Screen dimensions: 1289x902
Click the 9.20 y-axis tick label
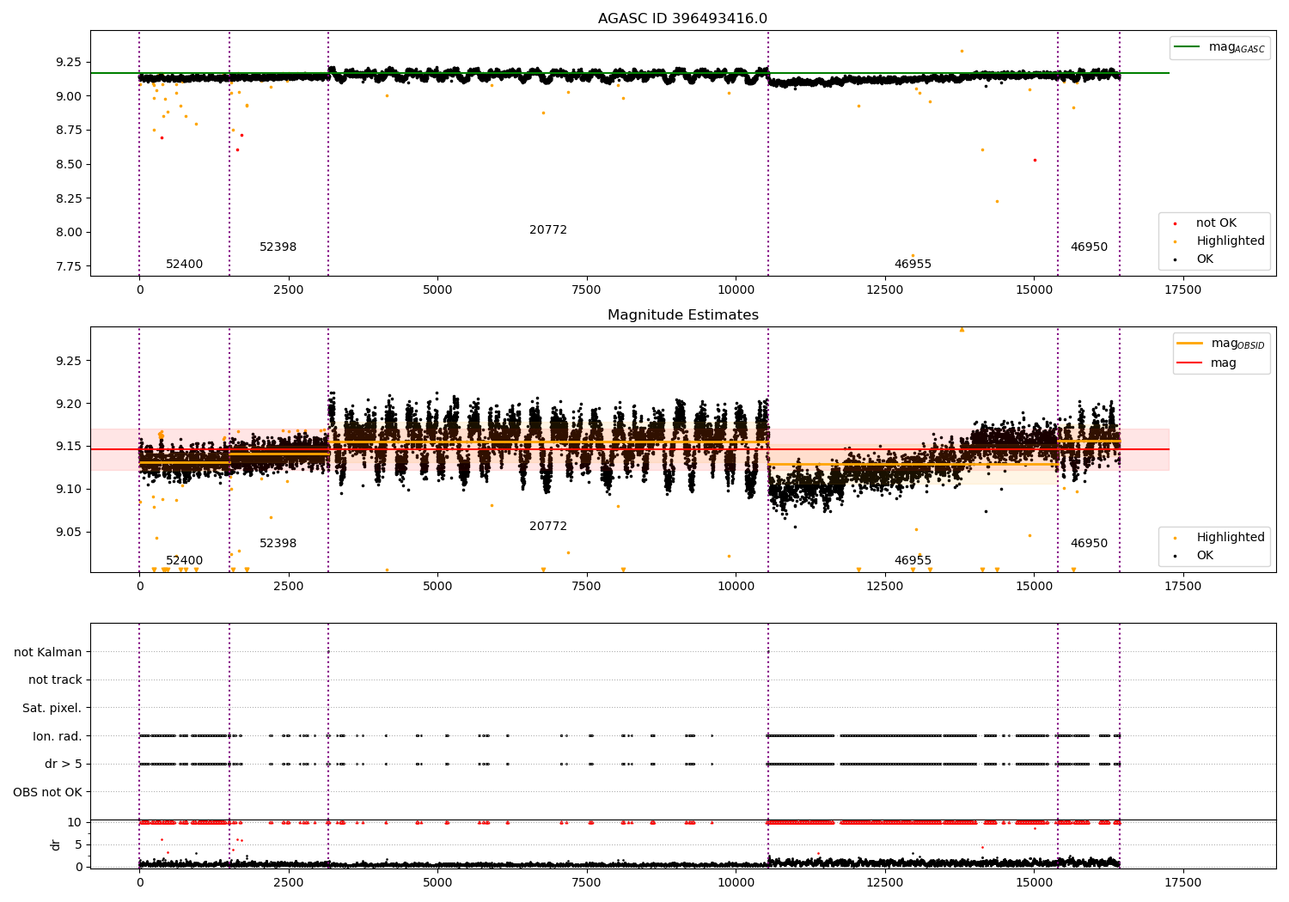coord(68,405)
